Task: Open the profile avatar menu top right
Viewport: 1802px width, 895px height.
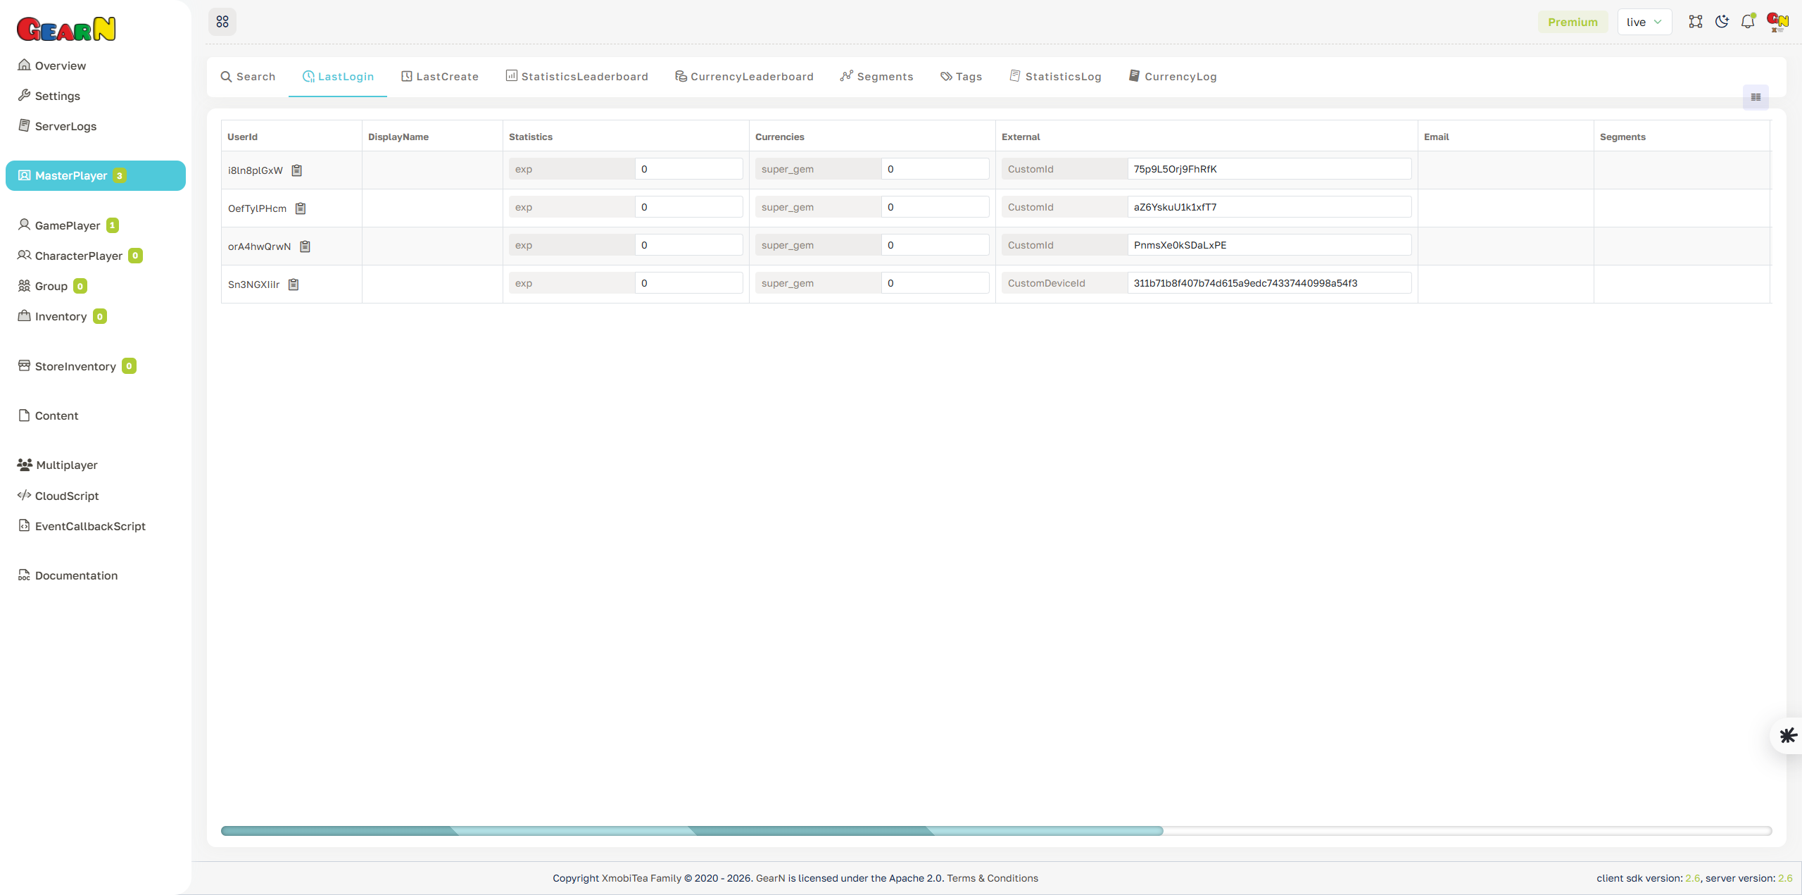Action: click(1777, 21)
